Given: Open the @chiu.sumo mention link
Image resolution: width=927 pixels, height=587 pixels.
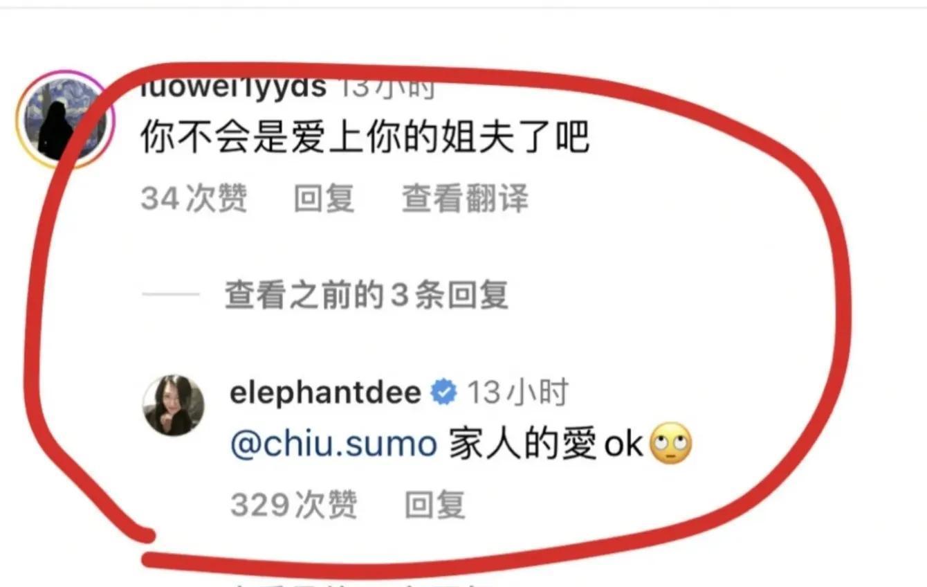Looking at the screenshot, I should (x=333, y=444).
